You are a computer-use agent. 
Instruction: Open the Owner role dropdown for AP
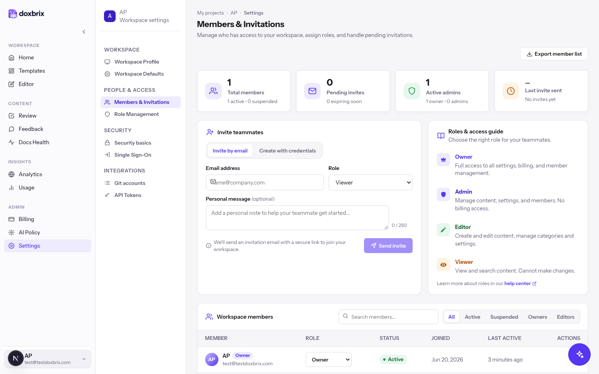329,359
